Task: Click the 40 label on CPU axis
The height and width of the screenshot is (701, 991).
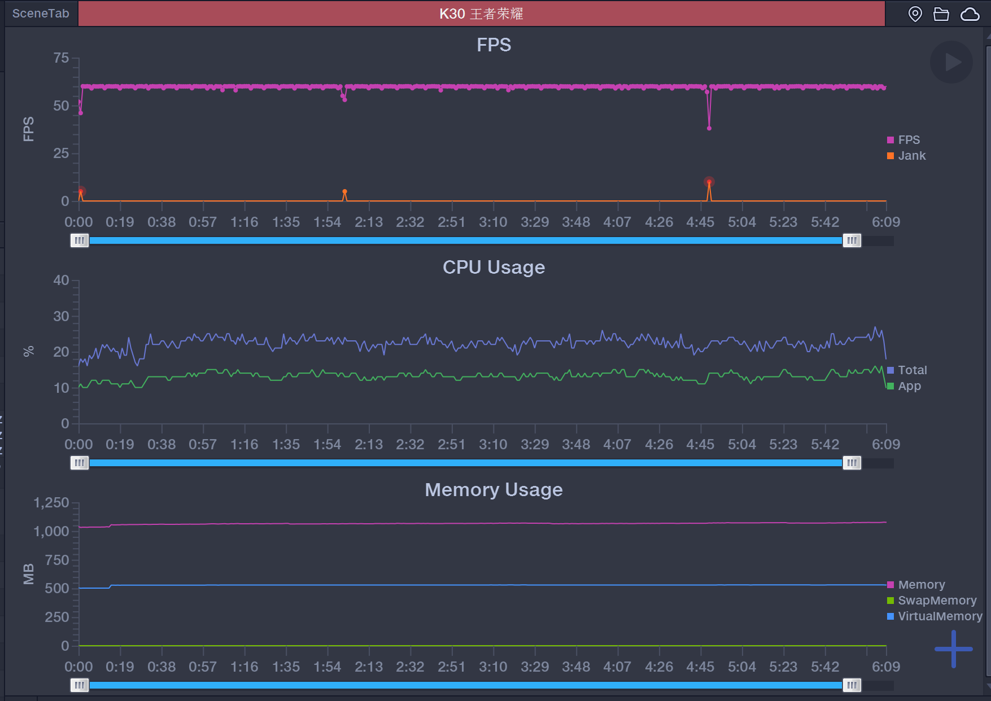Action: 61,281
